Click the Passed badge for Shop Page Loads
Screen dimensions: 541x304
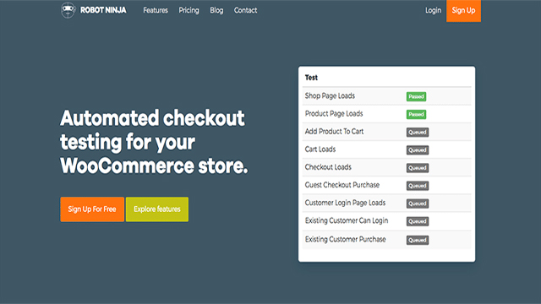(x=416, y=96)
